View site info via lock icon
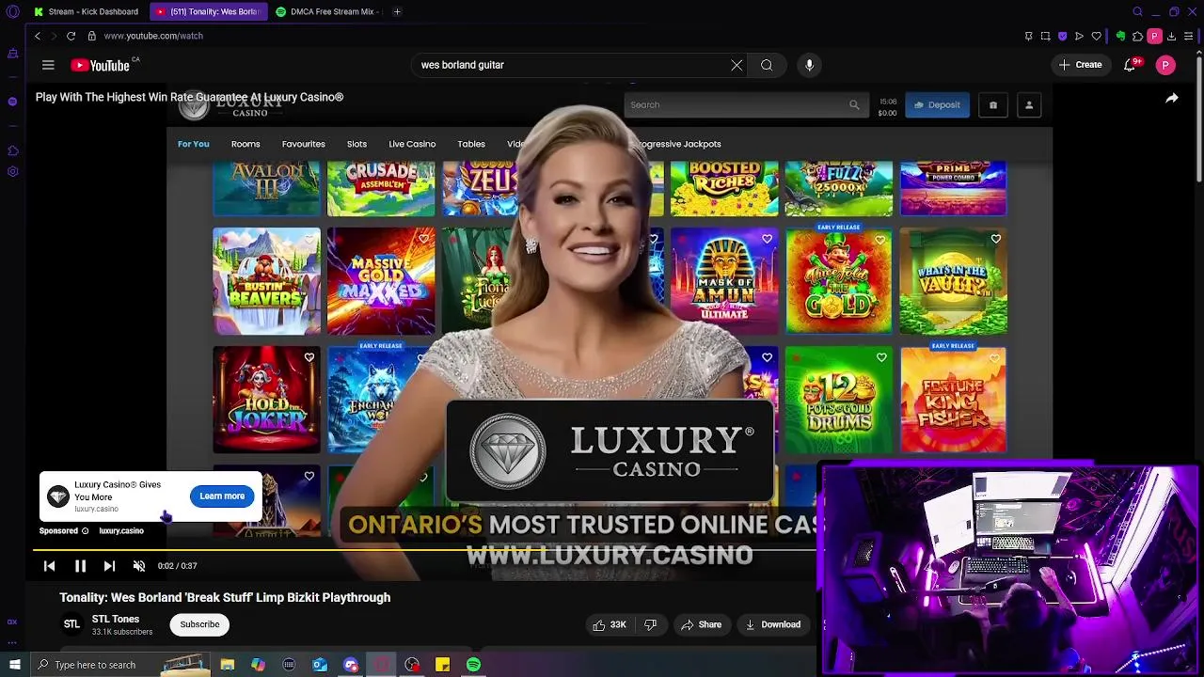The image size is (1204, 677). click(91, 36)
